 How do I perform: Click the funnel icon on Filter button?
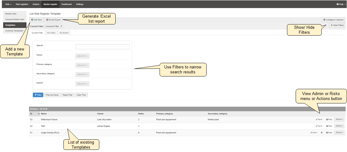pos(35,95)
